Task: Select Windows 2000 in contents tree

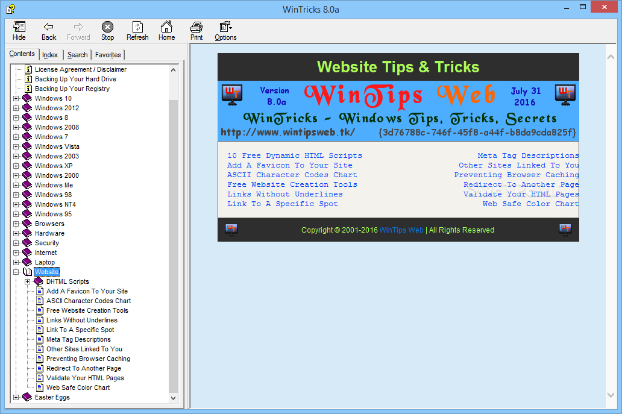Action: pos(57,175)
